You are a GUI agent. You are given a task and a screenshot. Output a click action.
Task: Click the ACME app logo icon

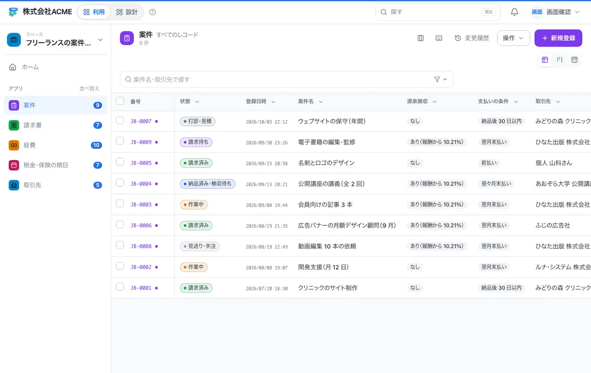point(13,12)
